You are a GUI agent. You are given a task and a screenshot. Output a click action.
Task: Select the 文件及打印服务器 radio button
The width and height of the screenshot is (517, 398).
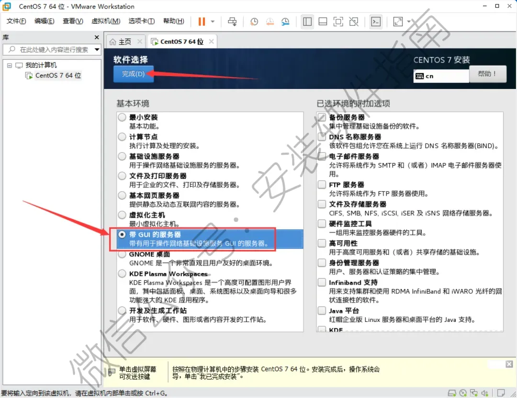[x=122, y=176]
